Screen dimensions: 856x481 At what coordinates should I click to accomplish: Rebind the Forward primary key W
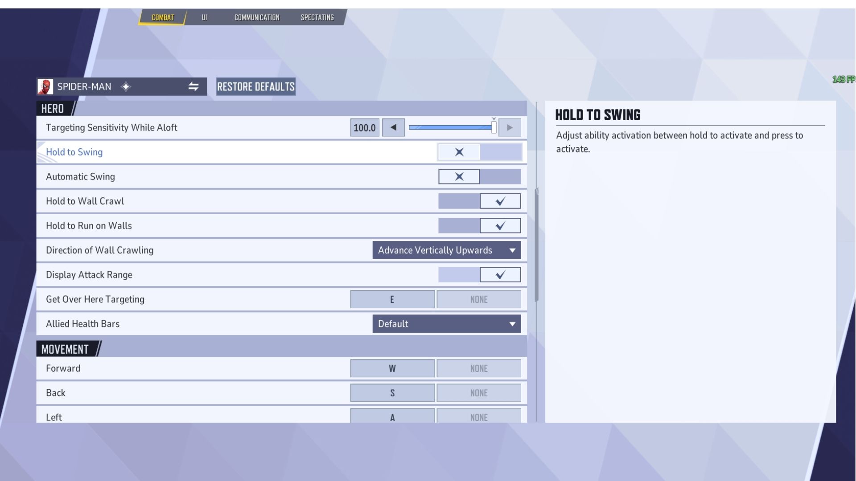[x=392, y=368]
